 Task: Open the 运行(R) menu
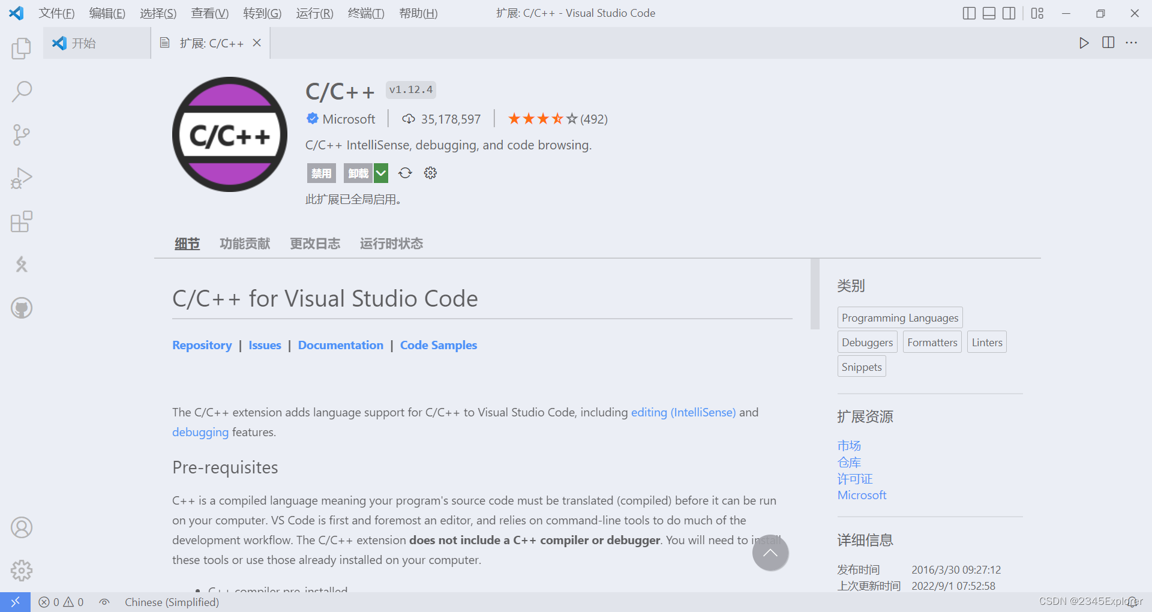pos(314,13)
